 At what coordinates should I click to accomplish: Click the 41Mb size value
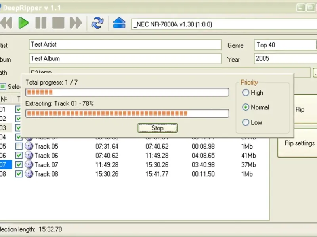point(248,156)
